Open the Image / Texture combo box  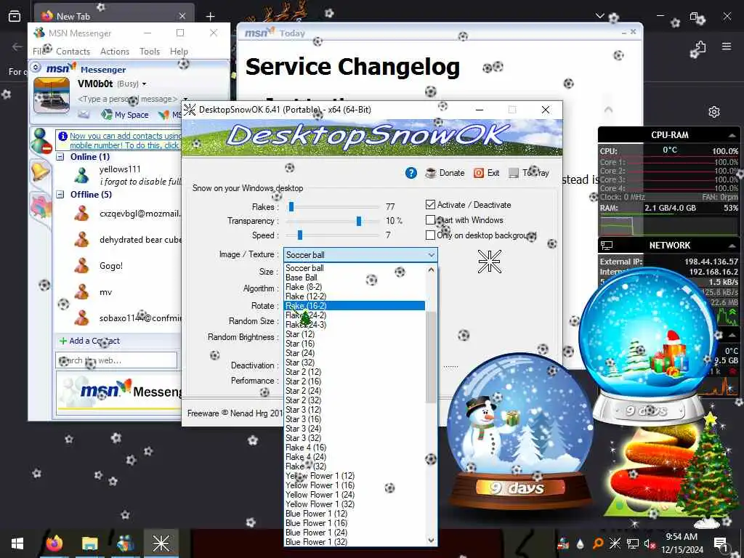360,255
